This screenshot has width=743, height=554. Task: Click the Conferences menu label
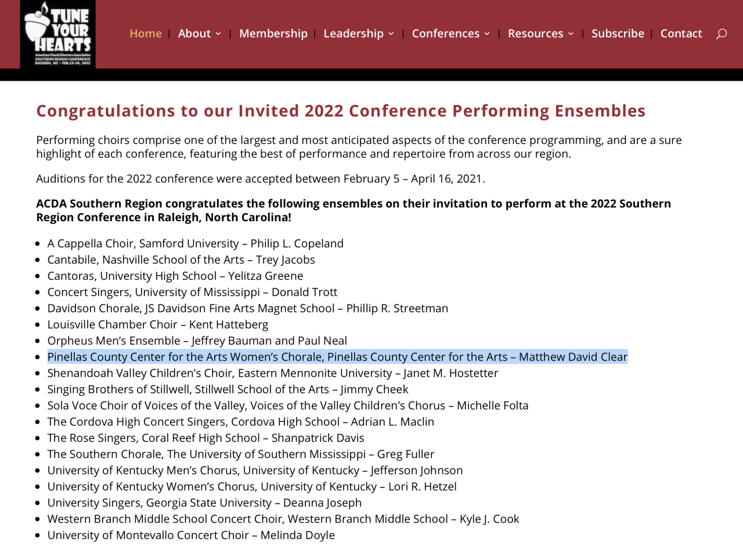coord(446,34)
